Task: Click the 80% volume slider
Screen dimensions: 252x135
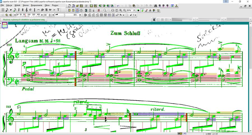Action: [67, 15]
